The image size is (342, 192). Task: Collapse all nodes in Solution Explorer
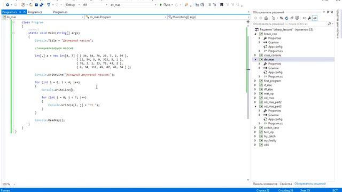[x=292, y=18]
